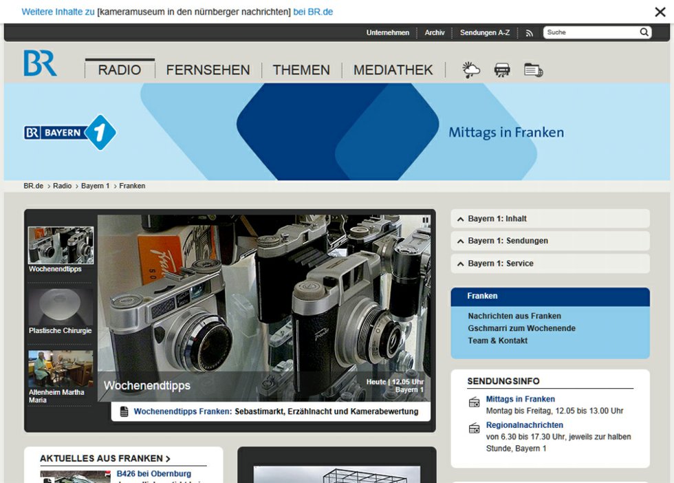Open the traffic car icon
This screenshot has width=674, height=483.
click(502, 69)
